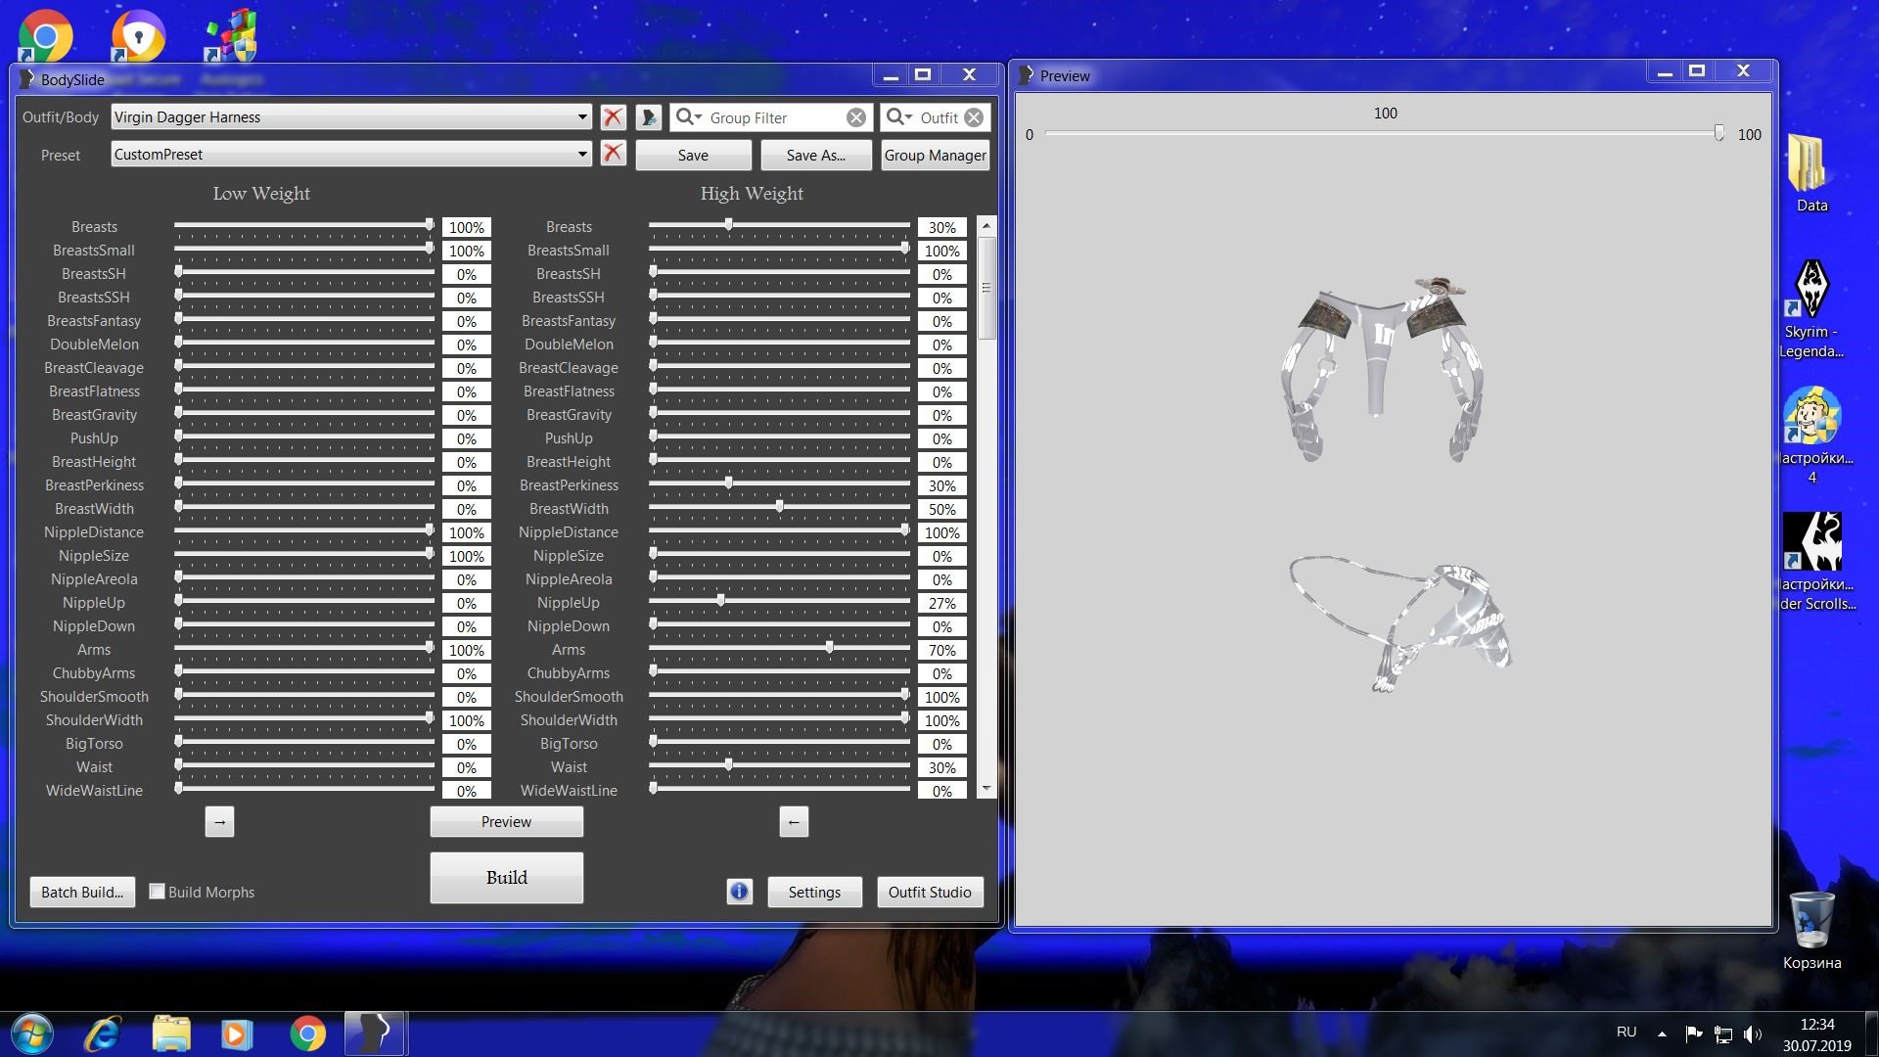Expand the Outfit/Body dropdown
The height and width of the screenshot is (1057, 1879).
click(581, 117)
